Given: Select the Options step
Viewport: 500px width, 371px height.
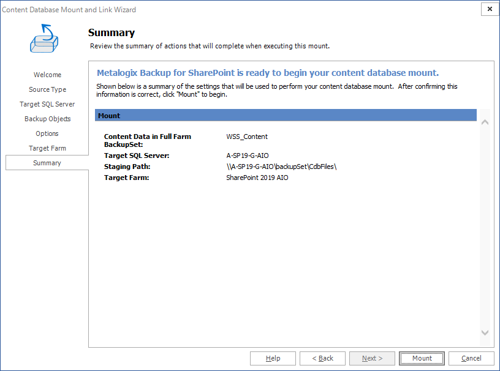Looking at the screenshot, I should point(47,133).
